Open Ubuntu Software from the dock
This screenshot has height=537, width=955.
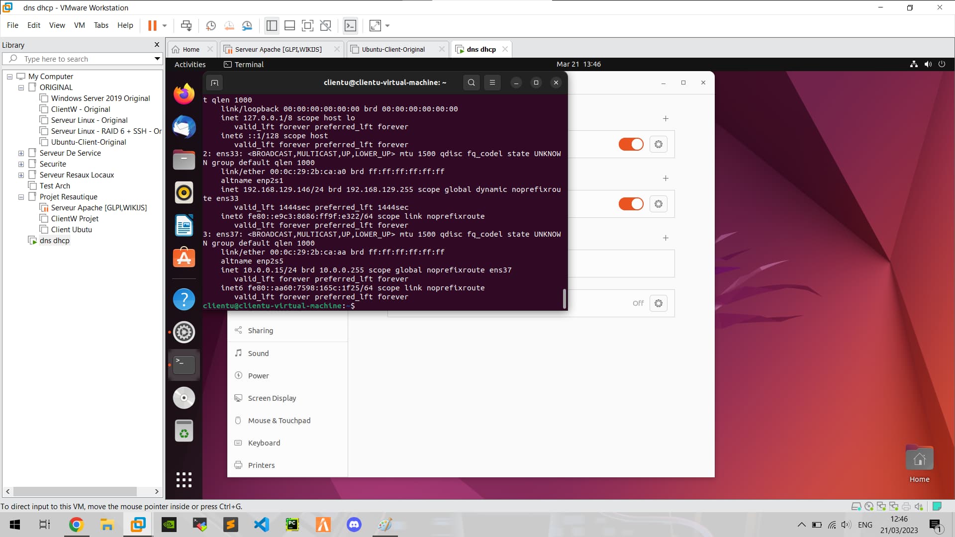[x=184, y=258]
